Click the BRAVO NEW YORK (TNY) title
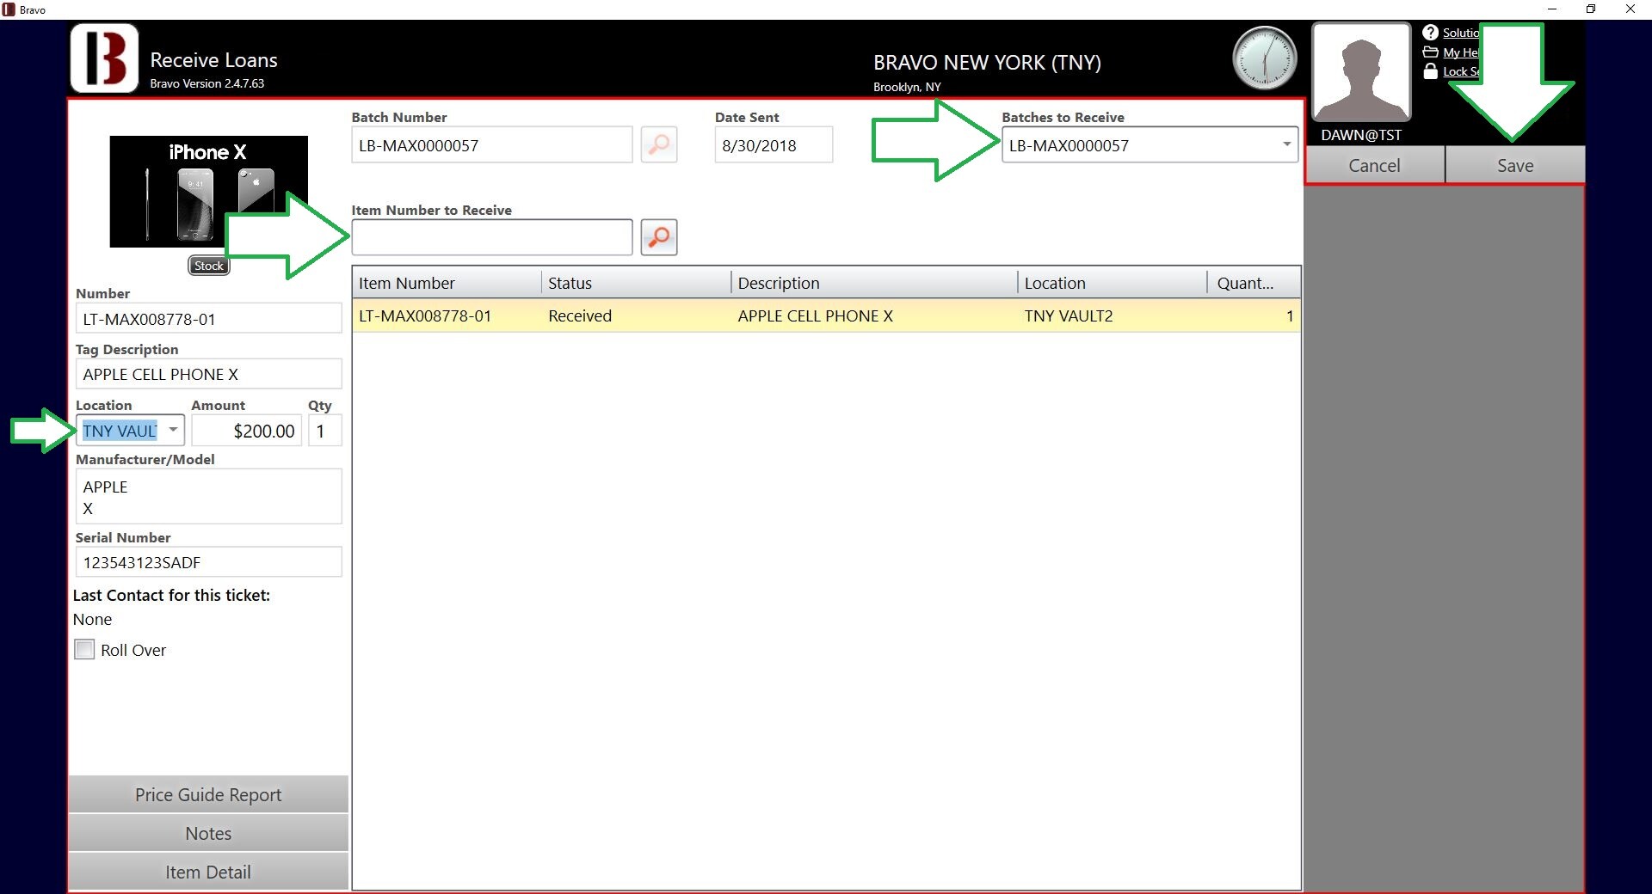 pyautogui.click(x=987, y=62)
